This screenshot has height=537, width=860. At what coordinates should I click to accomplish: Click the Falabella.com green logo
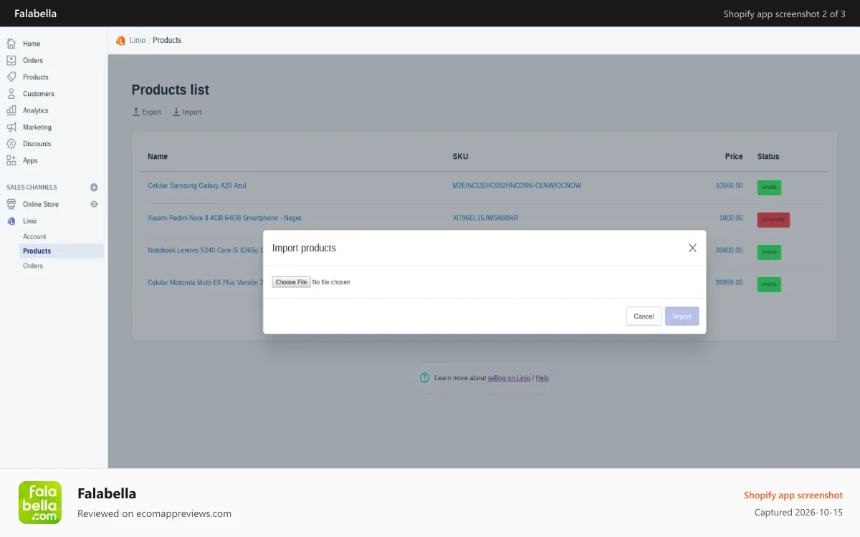pyautogui.click(x=40, y=503)
